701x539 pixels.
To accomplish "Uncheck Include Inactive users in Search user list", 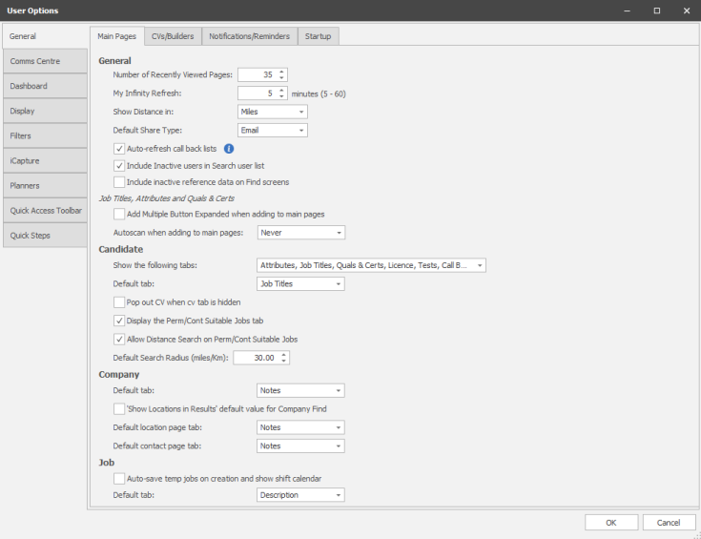I will pyautogui.click(x=118, y=165).
